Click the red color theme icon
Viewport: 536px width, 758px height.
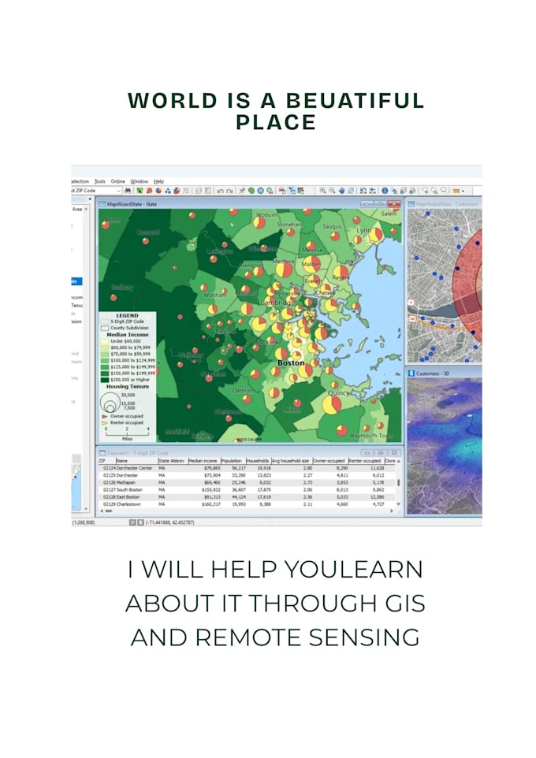(149, 191)
